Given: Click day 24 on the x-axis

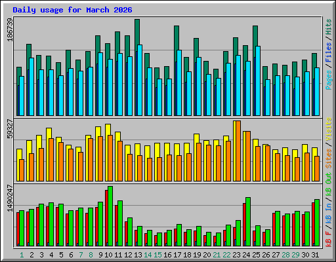Looking at the screenshot, I should click(246, 255).
